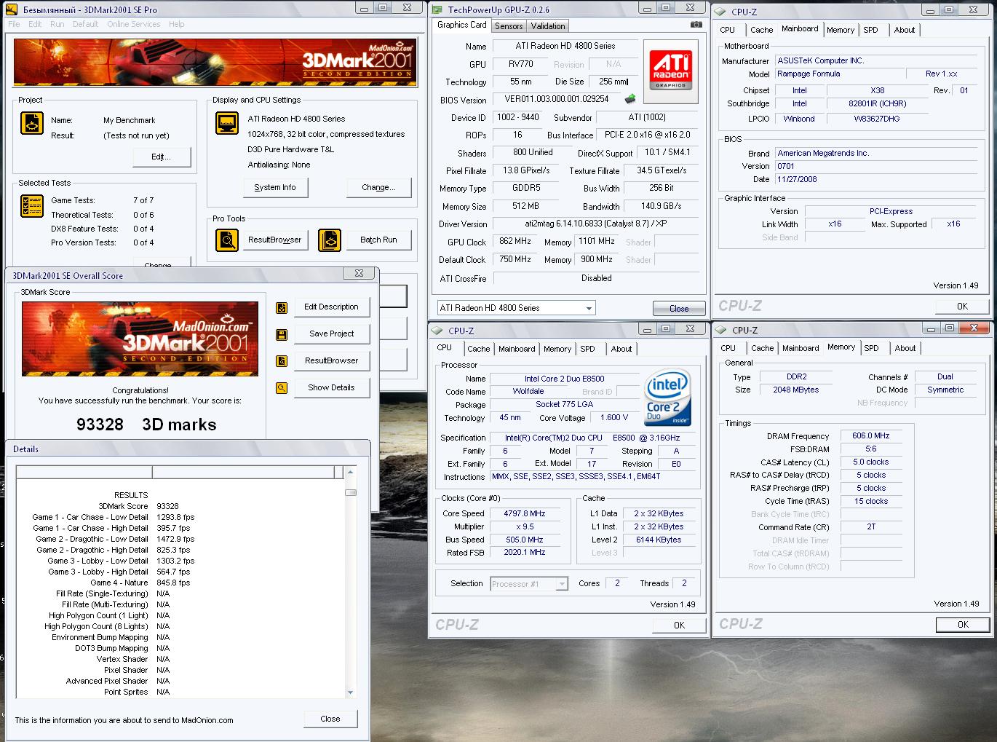Click the 'Rampage Formula' model value
The width and height of the screenshot is (997, 742).
840,74
